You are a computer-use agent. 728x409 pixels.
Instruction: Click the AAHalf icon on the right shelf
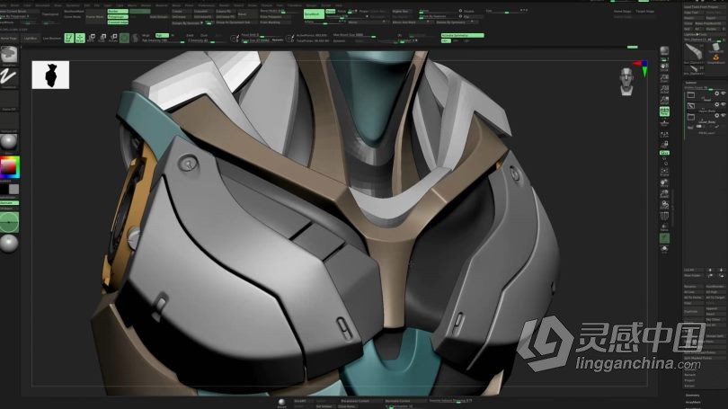664,100
